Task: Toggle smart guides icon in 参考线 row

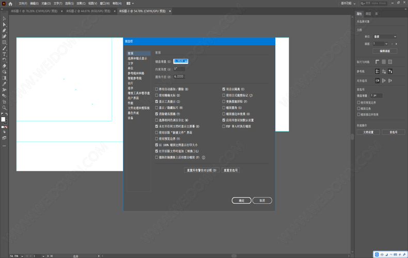Action: [390, 71]
